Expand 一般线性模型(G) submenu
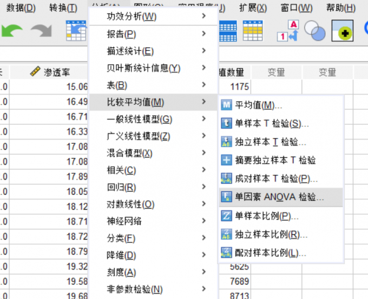 153,119
